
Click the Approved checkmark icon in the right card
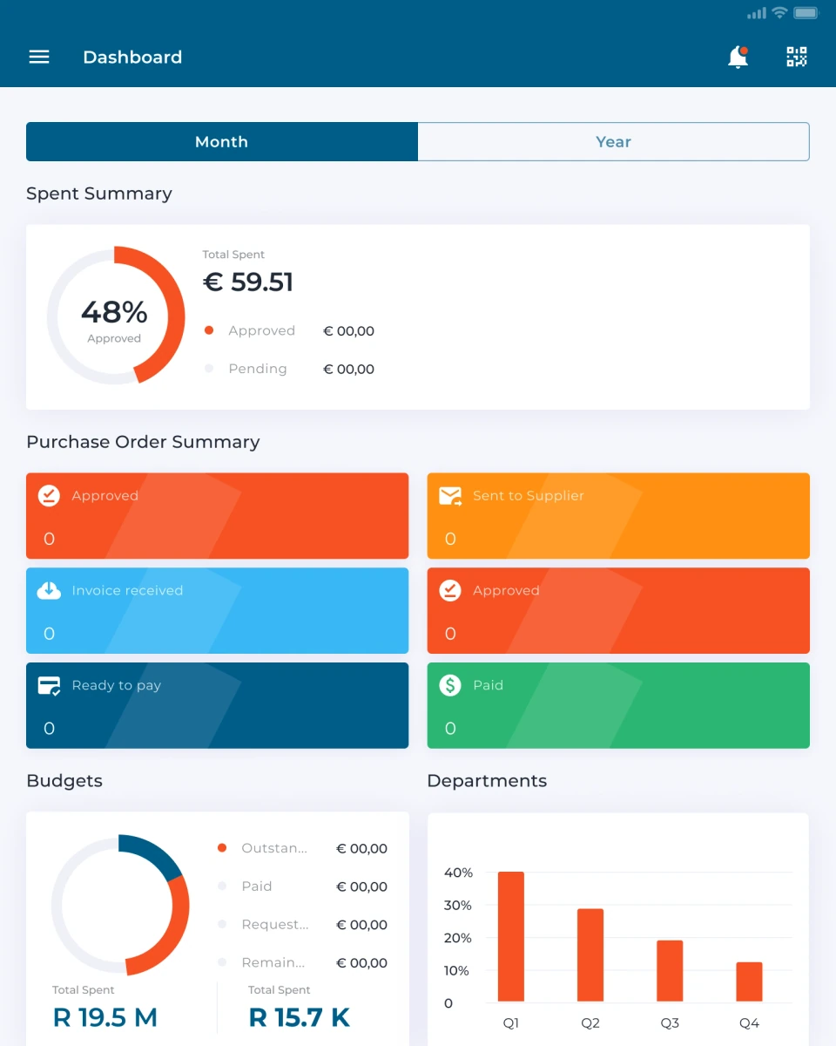tap(450, 591)
